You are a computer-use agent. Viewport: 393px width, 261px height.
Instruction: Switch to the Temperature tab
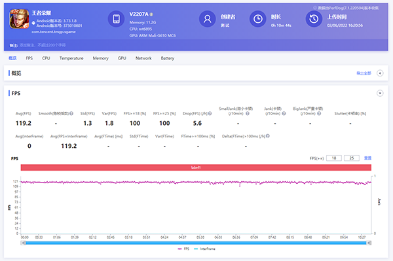tap(71, 58)
